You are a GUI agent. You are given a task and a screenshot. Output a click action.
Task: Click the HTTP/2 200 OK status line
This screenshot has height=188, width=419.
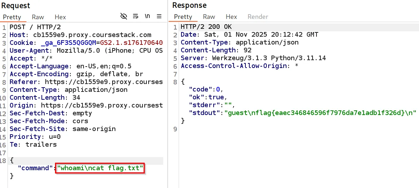pos(206,27)
